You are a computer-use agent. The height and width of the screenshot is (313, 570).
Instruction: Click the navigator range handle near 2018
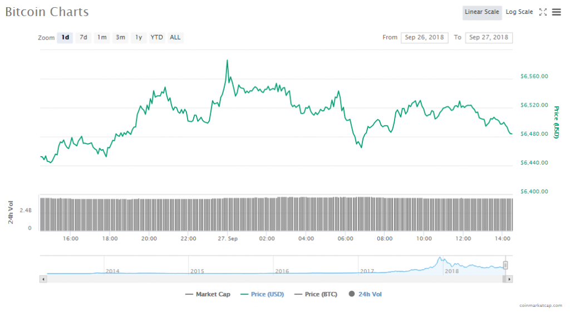(505, 265)
